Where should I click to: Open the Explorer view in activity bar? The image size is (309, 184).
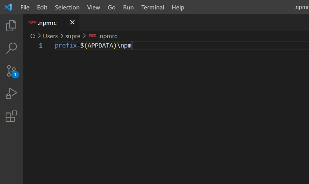[x=11, y=26]
